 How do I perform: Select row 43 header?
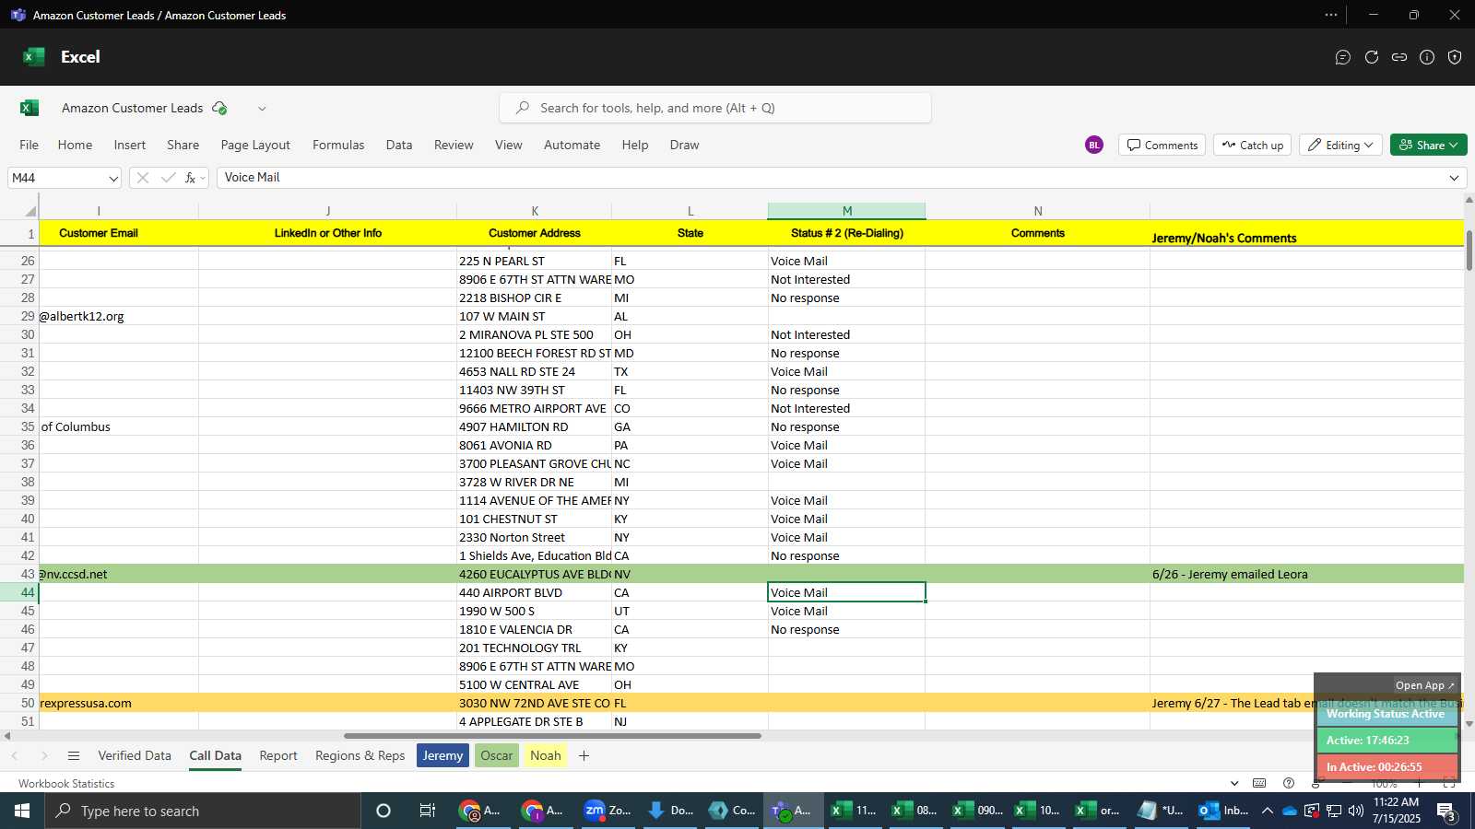pyautogui.click(x=19, y=574)
